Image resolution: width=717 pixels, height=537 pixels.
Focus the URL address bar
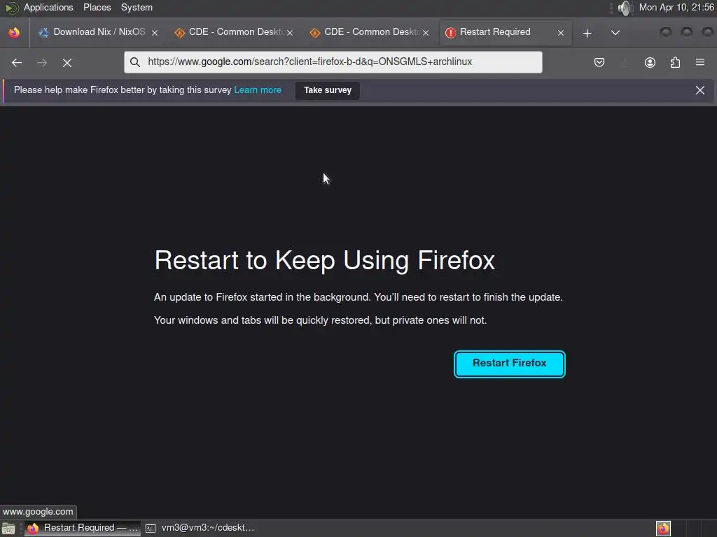click(x=333, y=62)
